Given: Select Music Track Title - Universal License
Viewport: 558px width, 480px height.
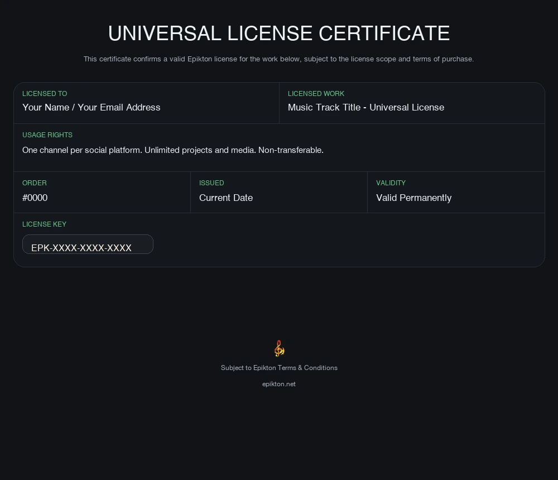Looking at the screenshot, I should tap(366, 107).
